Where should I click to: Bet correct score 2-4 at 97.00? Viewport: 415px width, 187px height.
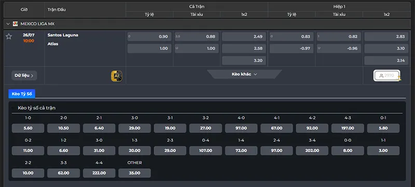pos(276,151)
